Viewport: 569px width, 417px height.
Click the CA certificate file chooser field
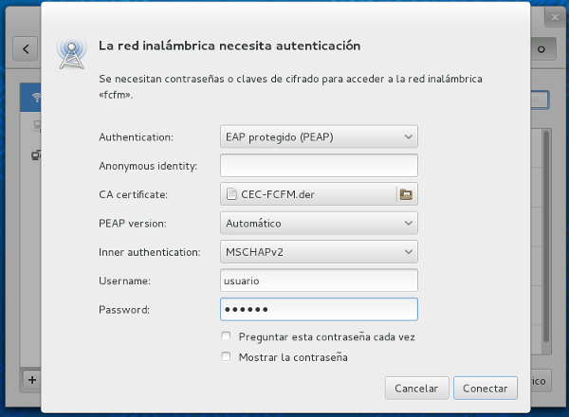[308, 194]
